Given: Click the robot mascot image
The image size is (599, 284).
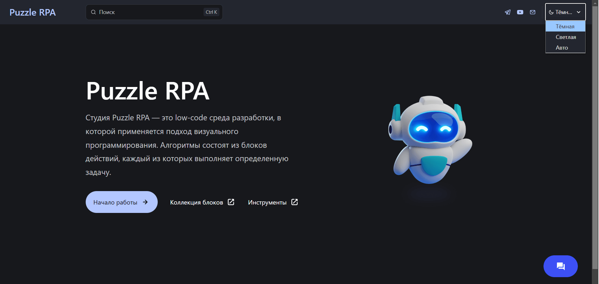Looking at the screenshot, I should tap(430, 140).
